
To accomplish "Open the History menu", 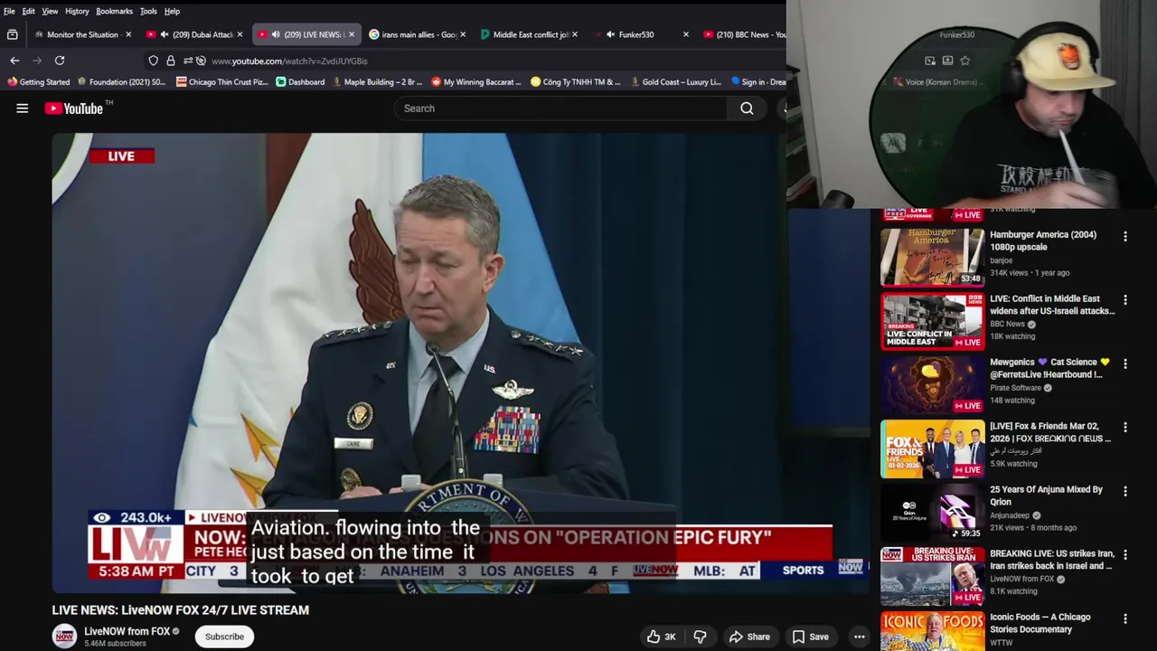I will tap(77, 11).
